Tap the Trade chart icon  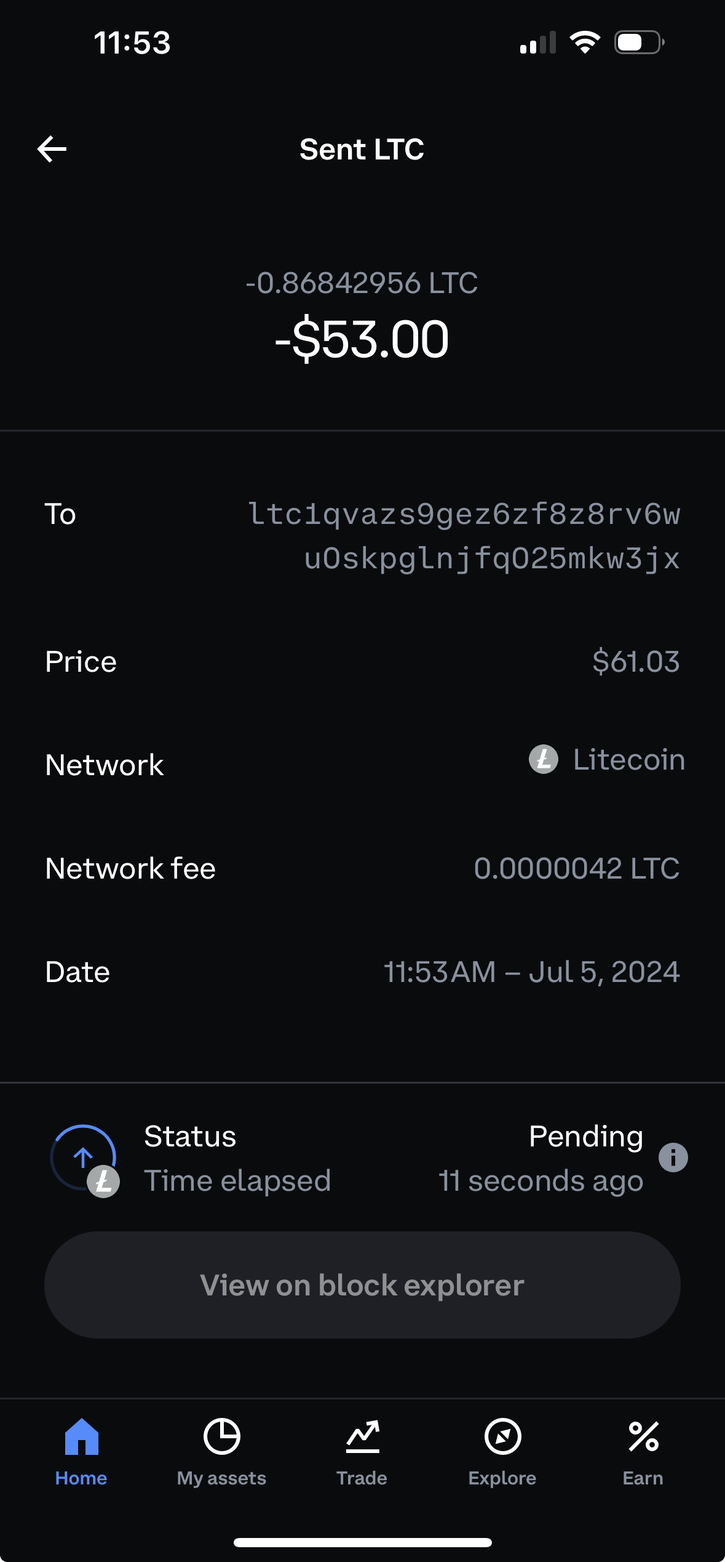362,1436
